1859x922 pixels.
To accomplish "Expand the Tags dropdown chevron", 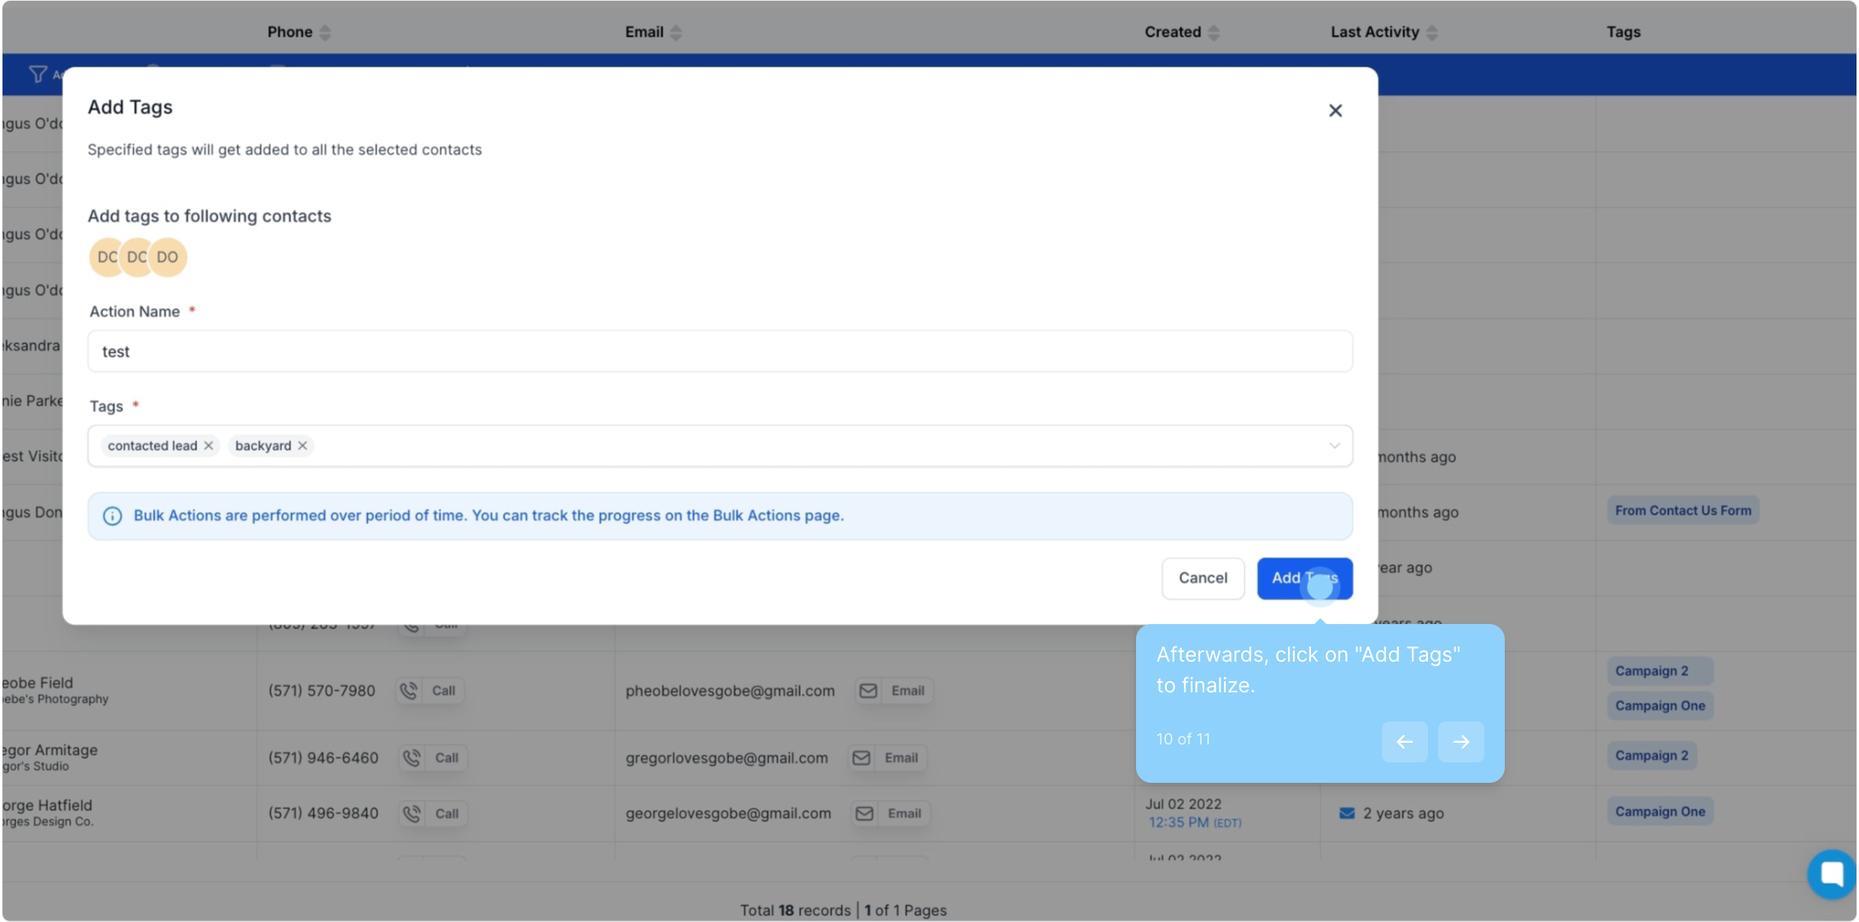I will pos(1333,446).
